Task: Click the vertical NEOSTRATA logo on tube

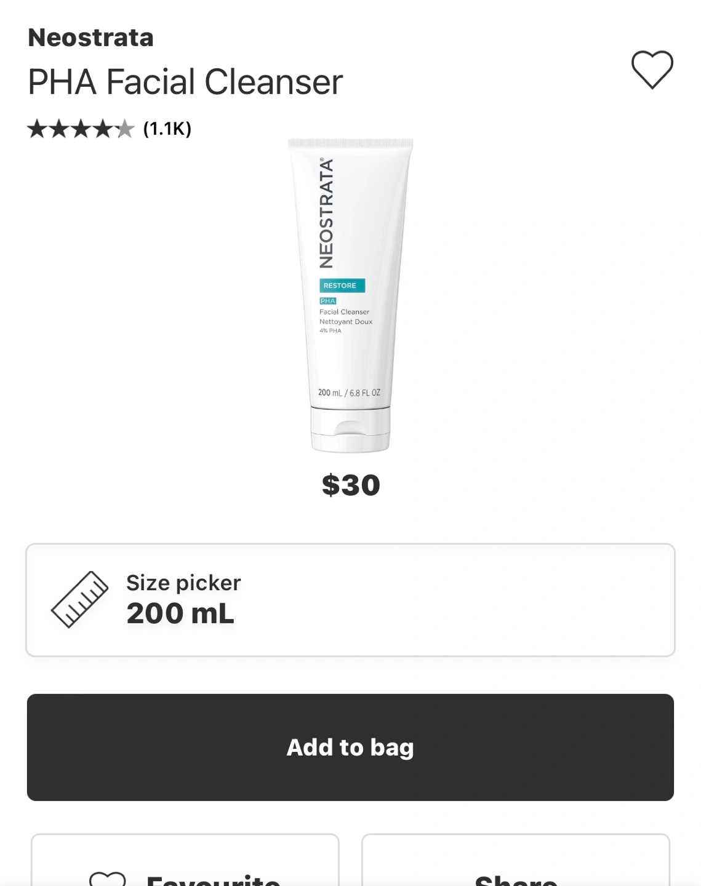Action: point(326,213)
